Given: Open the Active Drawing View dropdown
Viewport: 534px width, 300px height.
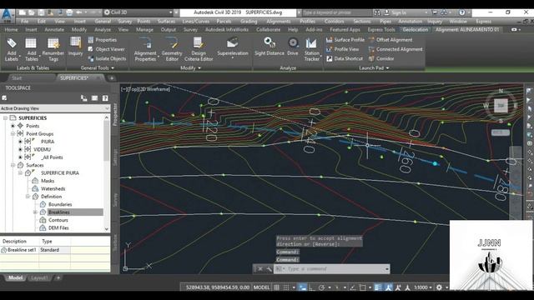Looking at the screenshot, I should pyautogui.click(x=55, y=108).
